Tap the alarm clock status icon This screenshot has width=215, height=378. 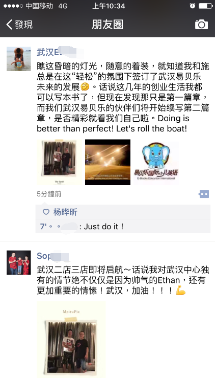tap(193, 6)
